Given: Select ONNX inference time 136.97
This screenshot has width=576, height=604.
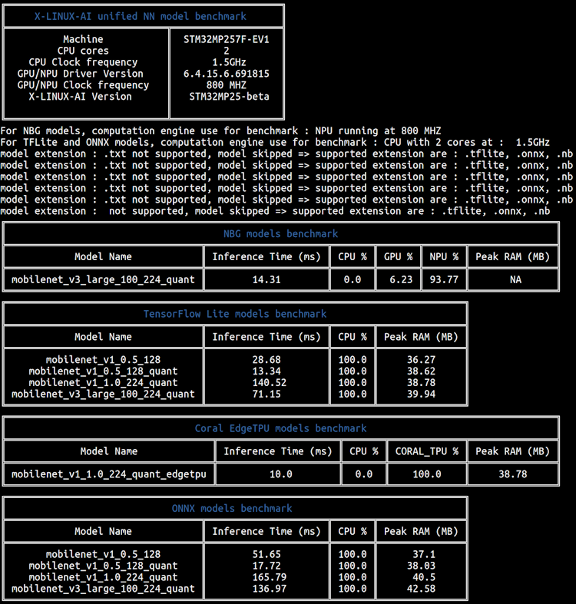Looking at the screenshot, I should coord(269,589).
